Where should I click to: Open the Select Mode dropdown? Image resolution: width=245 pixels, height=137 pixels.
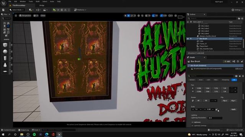click(x=16, y=10)
